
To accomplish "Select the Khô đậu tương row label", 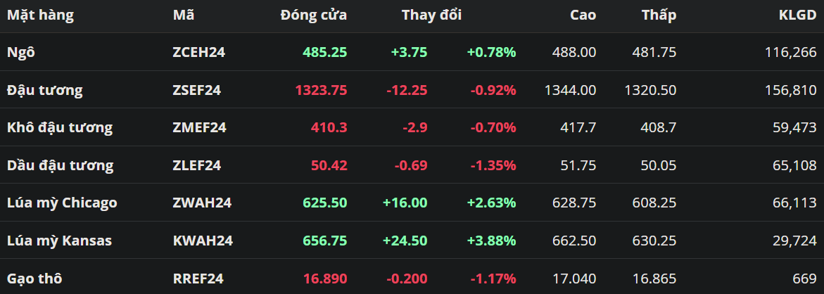I will [59, 127].
